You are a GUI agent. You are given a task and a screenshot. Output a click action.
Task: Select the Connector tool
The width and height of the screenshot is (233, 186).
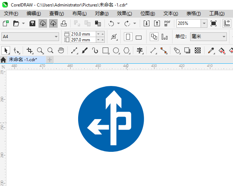(x=163, y=51)
